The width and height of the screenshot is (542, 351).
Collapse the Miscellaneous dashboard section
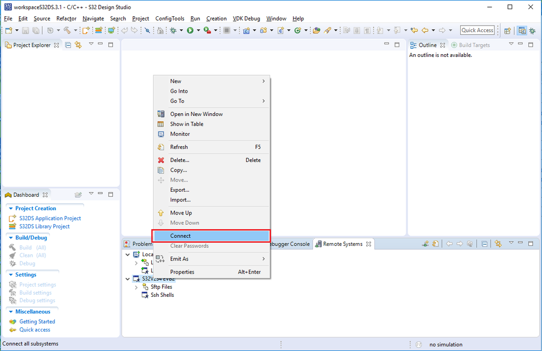(x=11, y=311)
